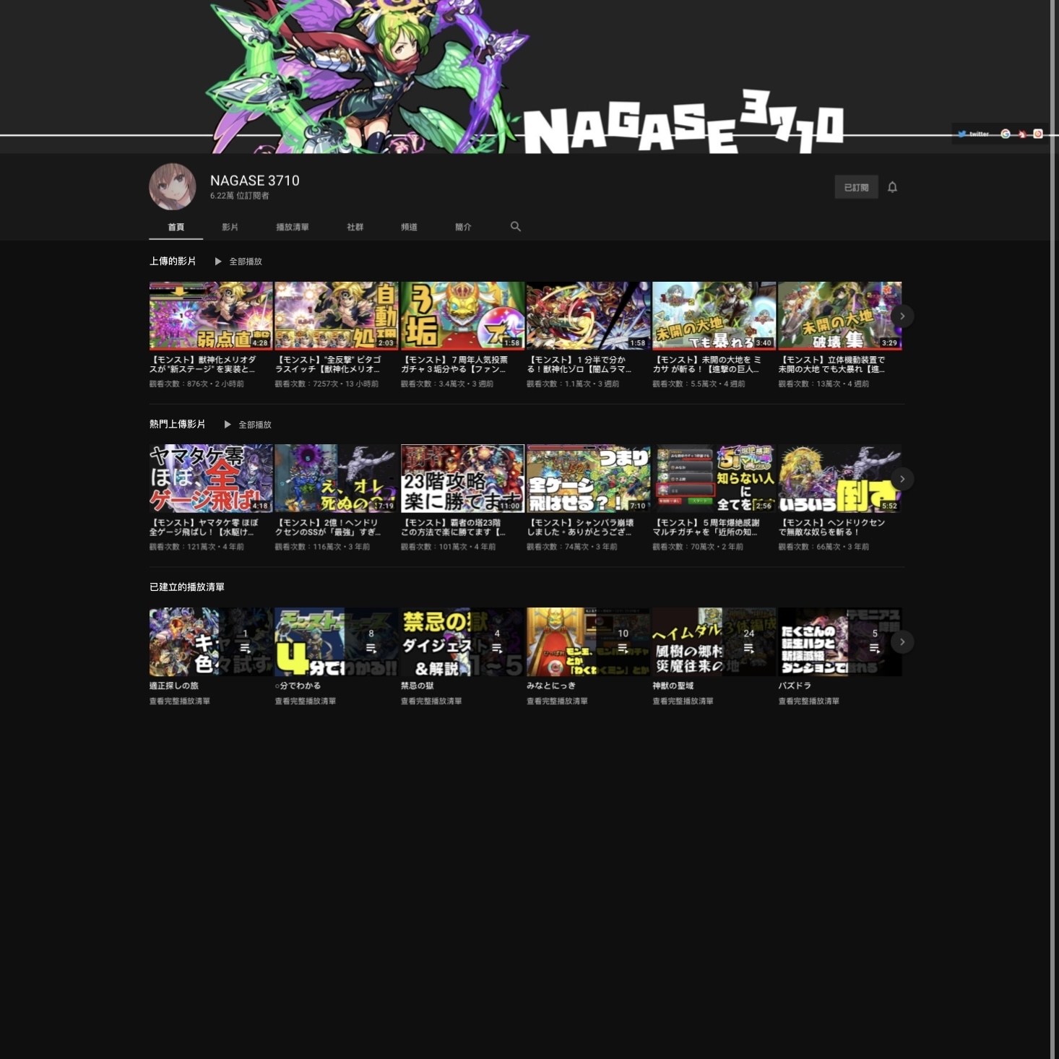Image resolution: width=1059 pixels, height=1059 pixels.
Task: Open the 5:52 いろいろ倒す video thumbnail
Action: coord(839,479)
